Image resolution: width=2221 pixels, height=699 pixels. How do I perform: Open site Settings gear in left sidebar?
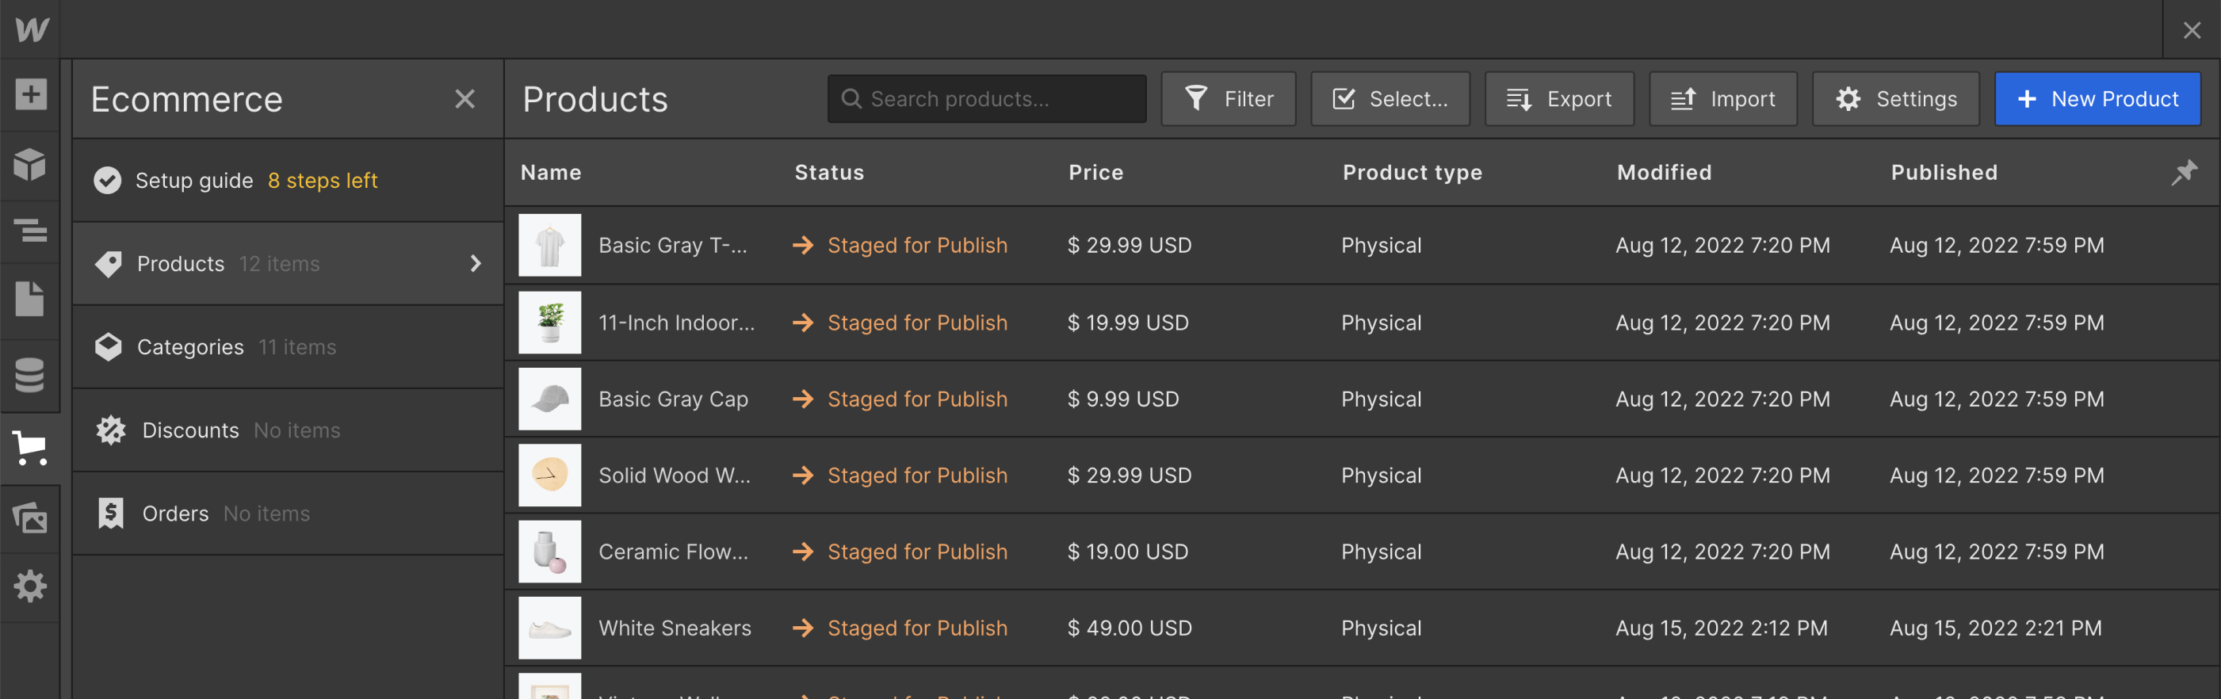pos(30,586)
